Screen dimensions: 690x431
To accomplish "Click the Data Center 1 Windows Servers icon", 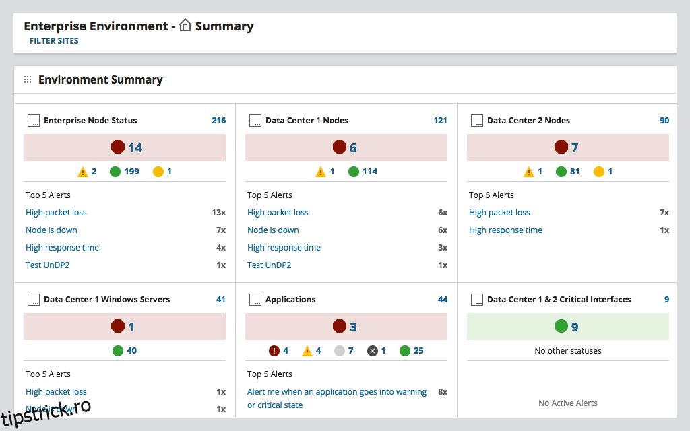I will 34,300.
